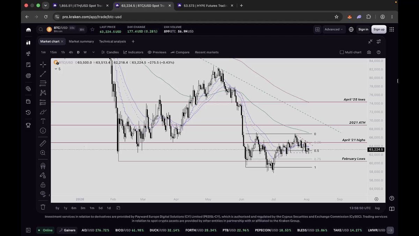
Task: Open chart help question mark icon
Action: 378,52
